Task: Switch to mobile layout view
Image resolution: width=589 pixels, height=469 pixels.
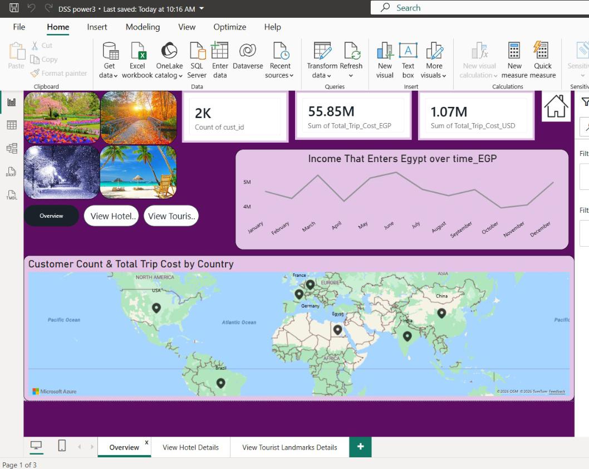Action: click(62, 446)
